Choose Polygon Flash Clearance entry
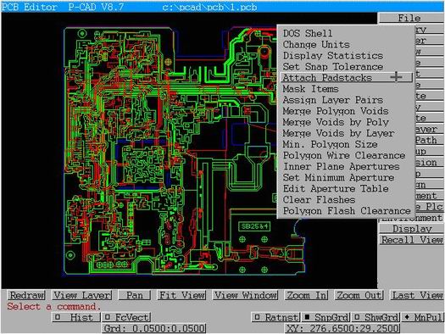Screen dimensions: 445x334 pos(347,211)
